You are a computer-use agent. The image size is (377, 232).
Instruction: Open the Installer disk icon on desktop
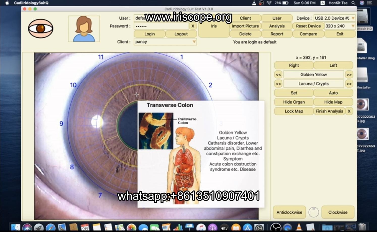363,75
